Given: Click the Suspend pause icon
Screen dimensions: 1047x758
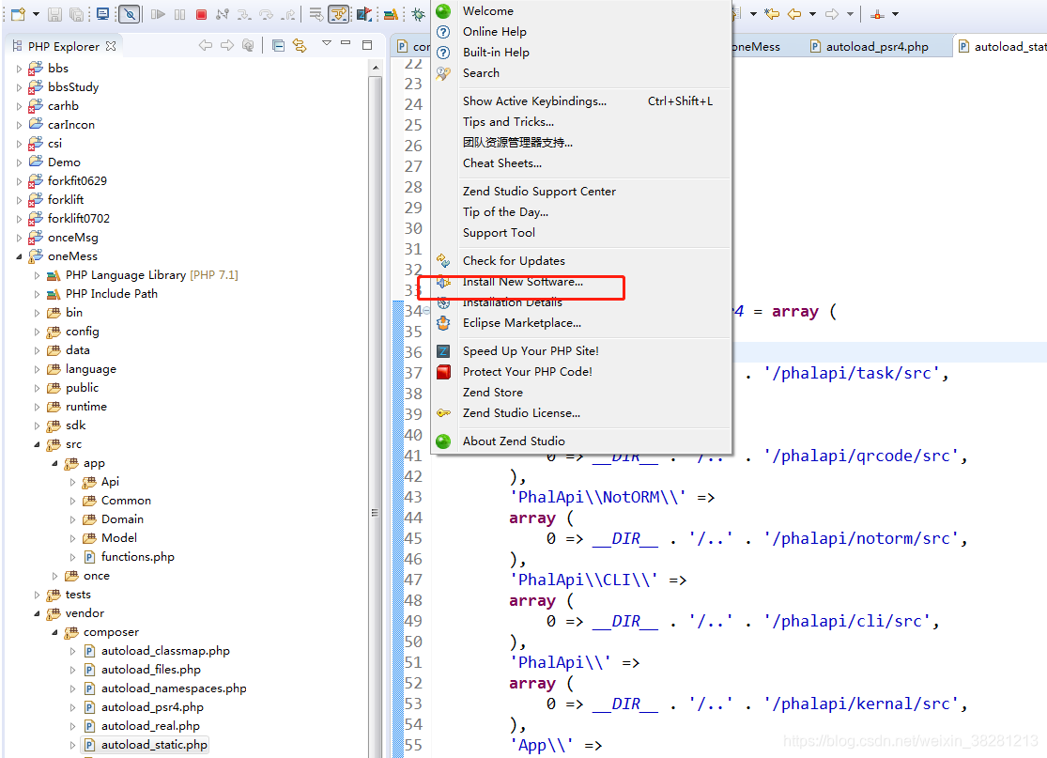Looking at the screenshot, I should point(179,14).
